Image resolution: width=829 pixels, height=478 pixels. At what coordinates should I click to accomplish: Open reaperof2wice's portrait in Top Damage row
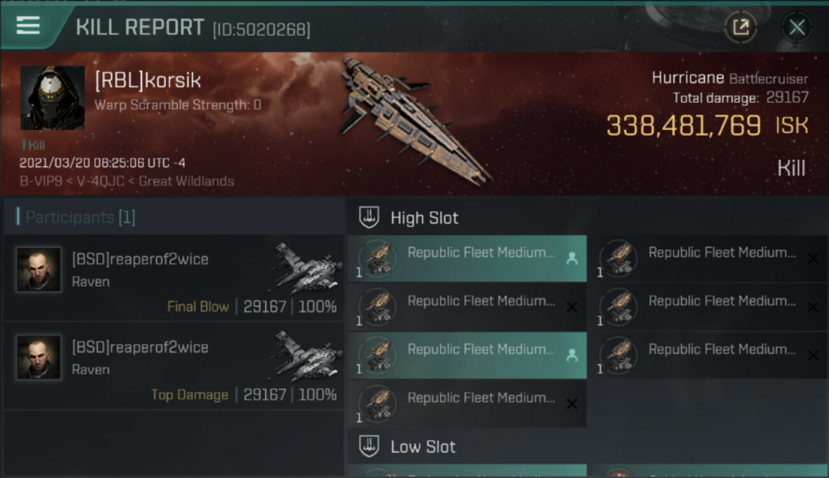coord(39,358)
